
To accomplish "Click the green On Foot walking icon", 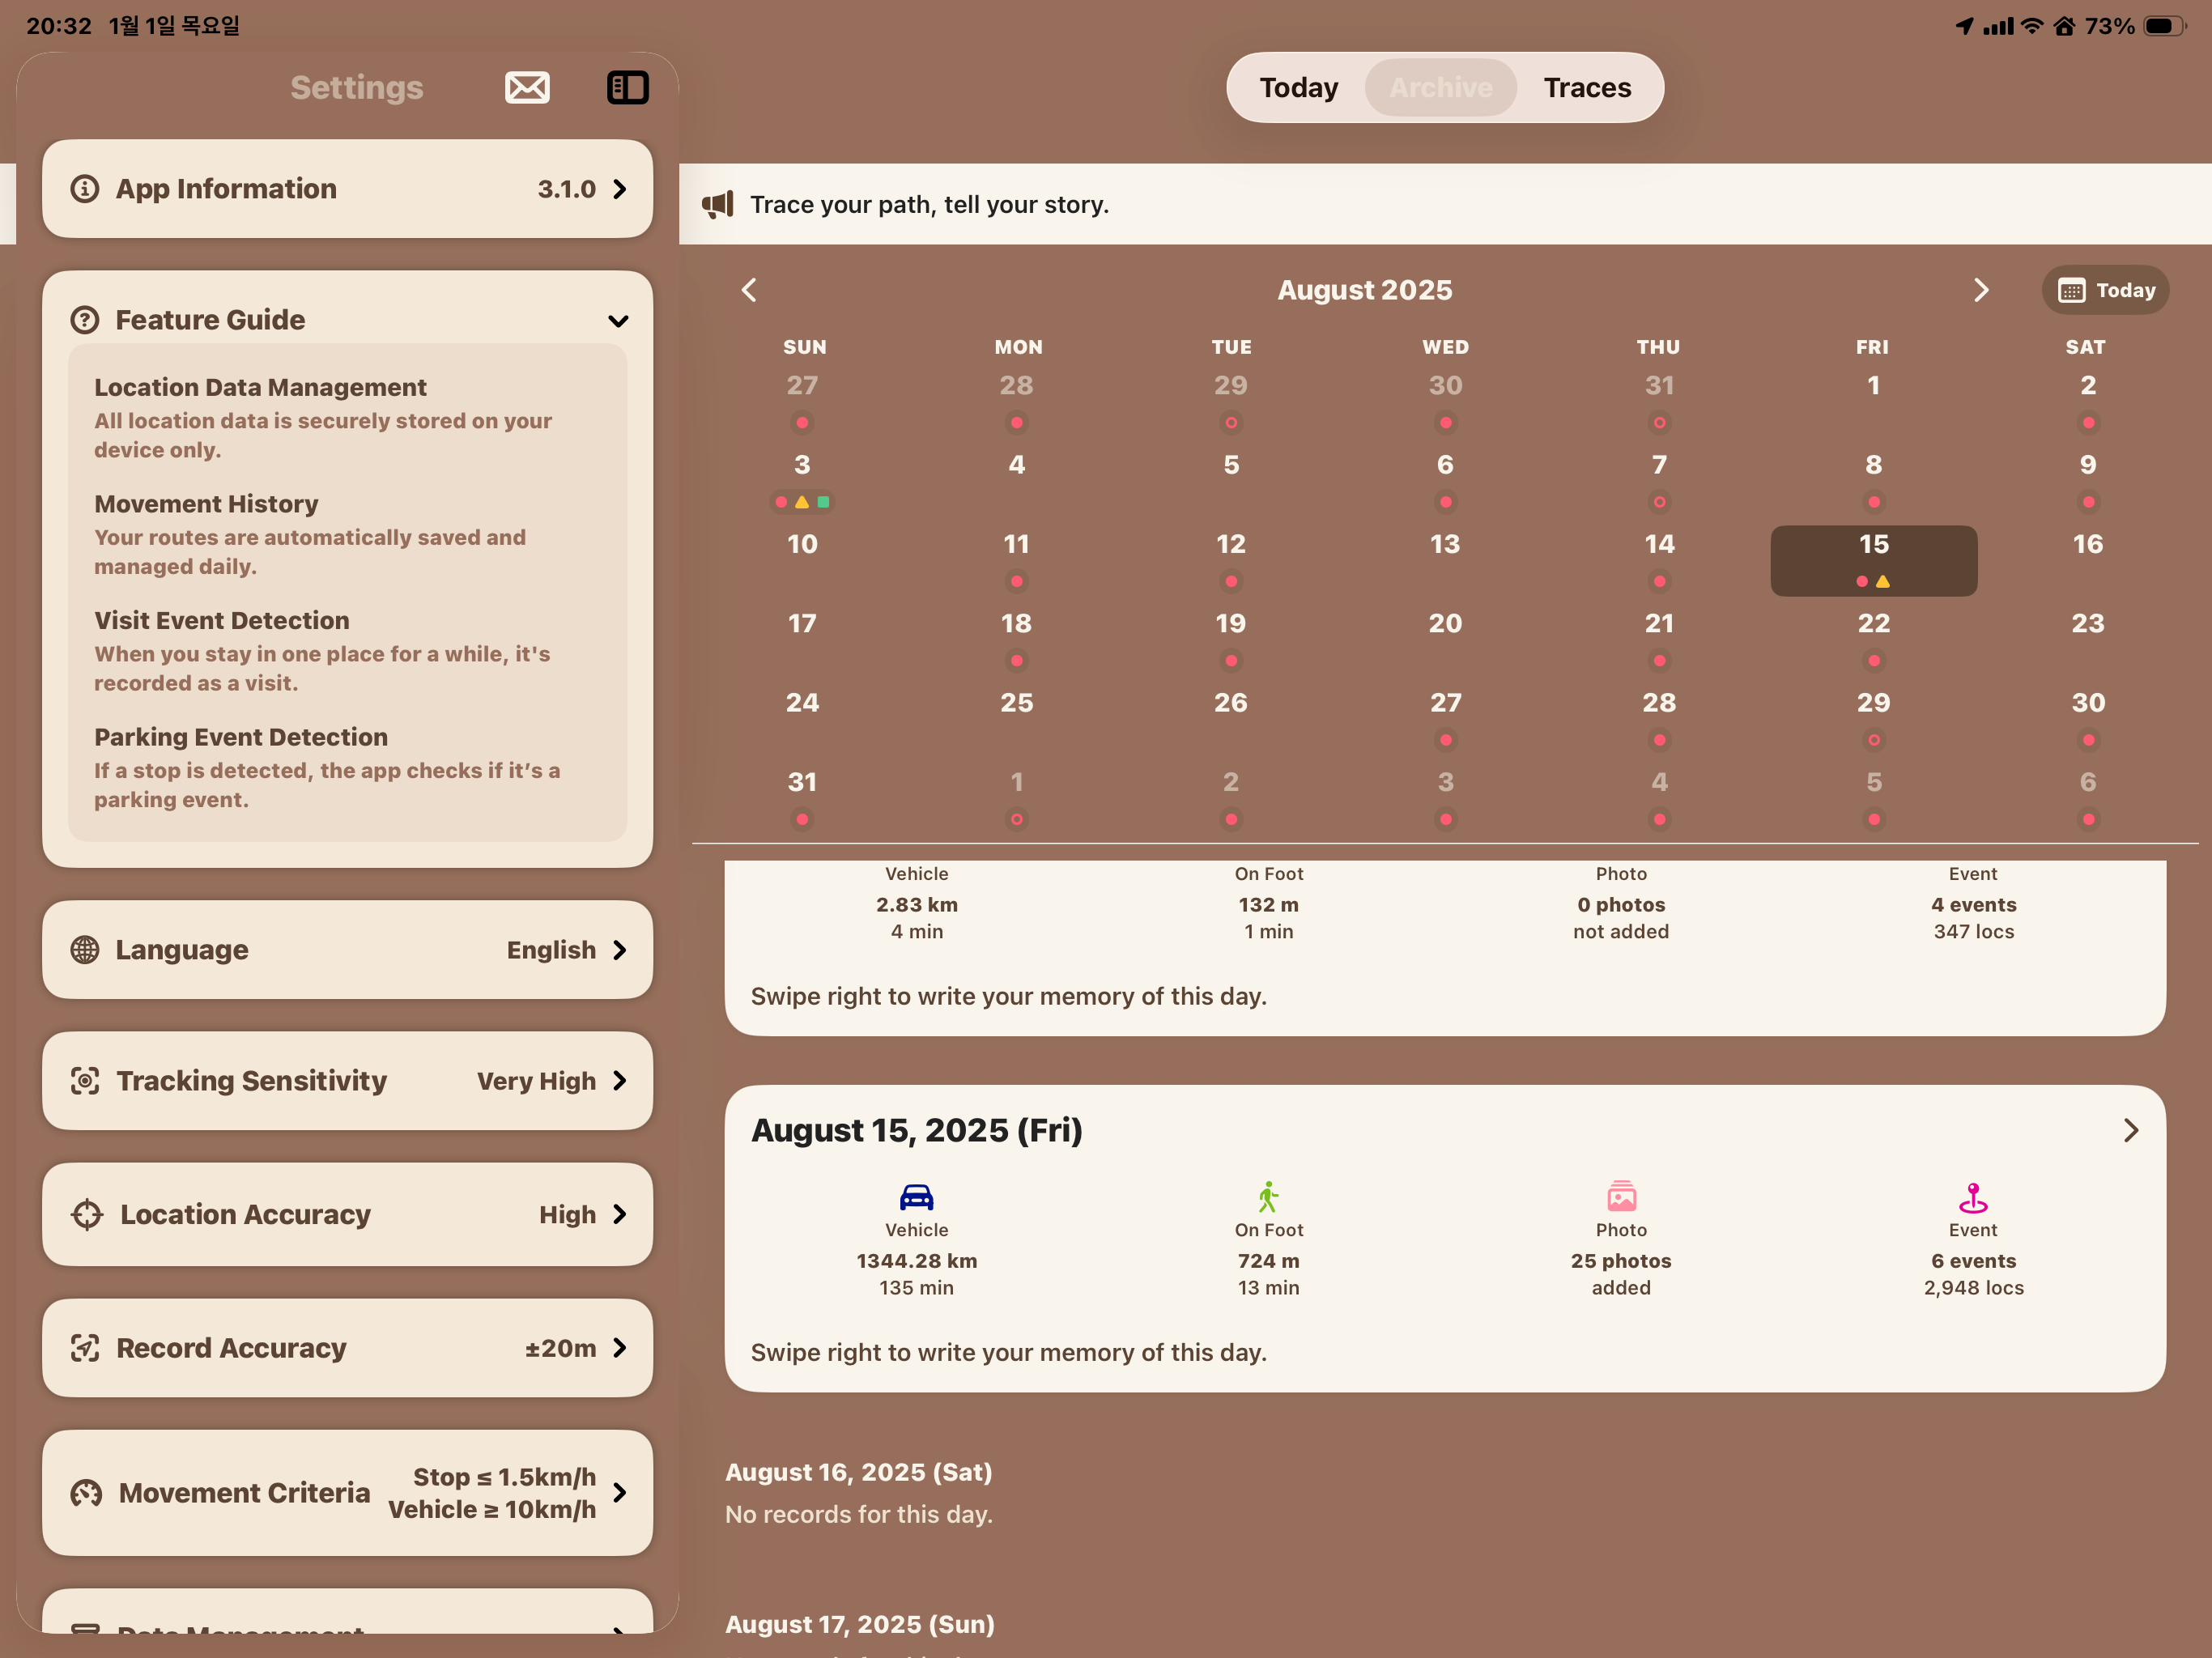I will tap(1268, 1197).
